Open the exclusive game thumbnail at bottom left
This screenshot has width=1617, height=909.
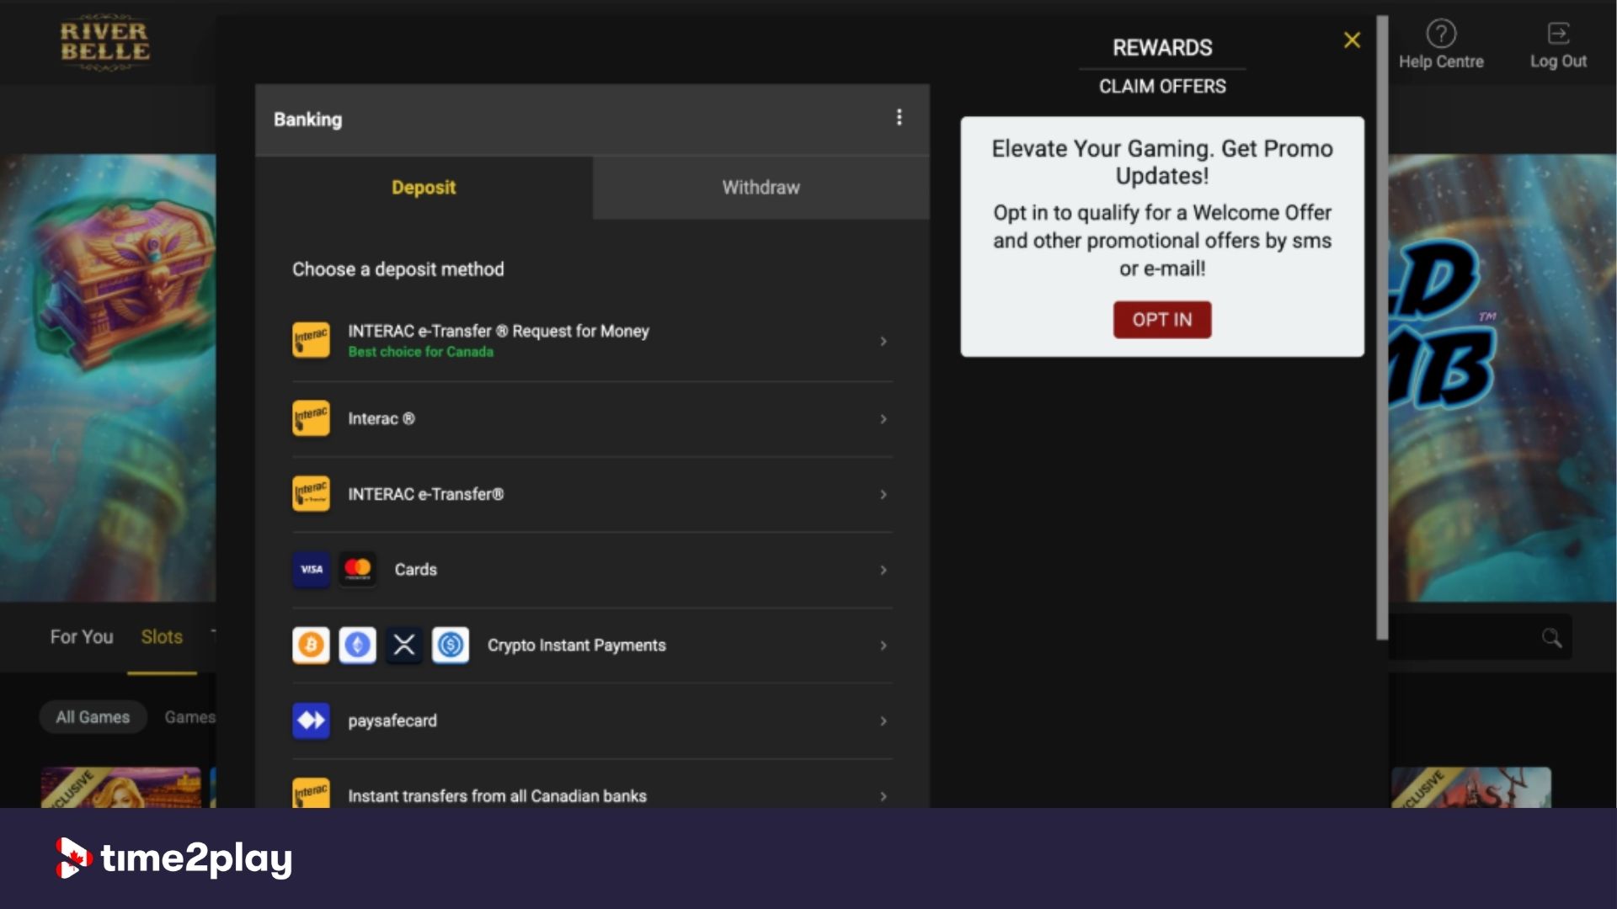pos(121,788)
